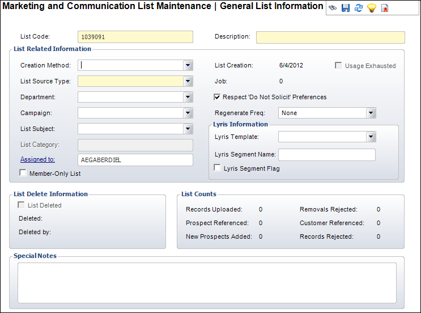The image size is (421, 313).
Task: Click the document with red seal icon
Action: 385,9
